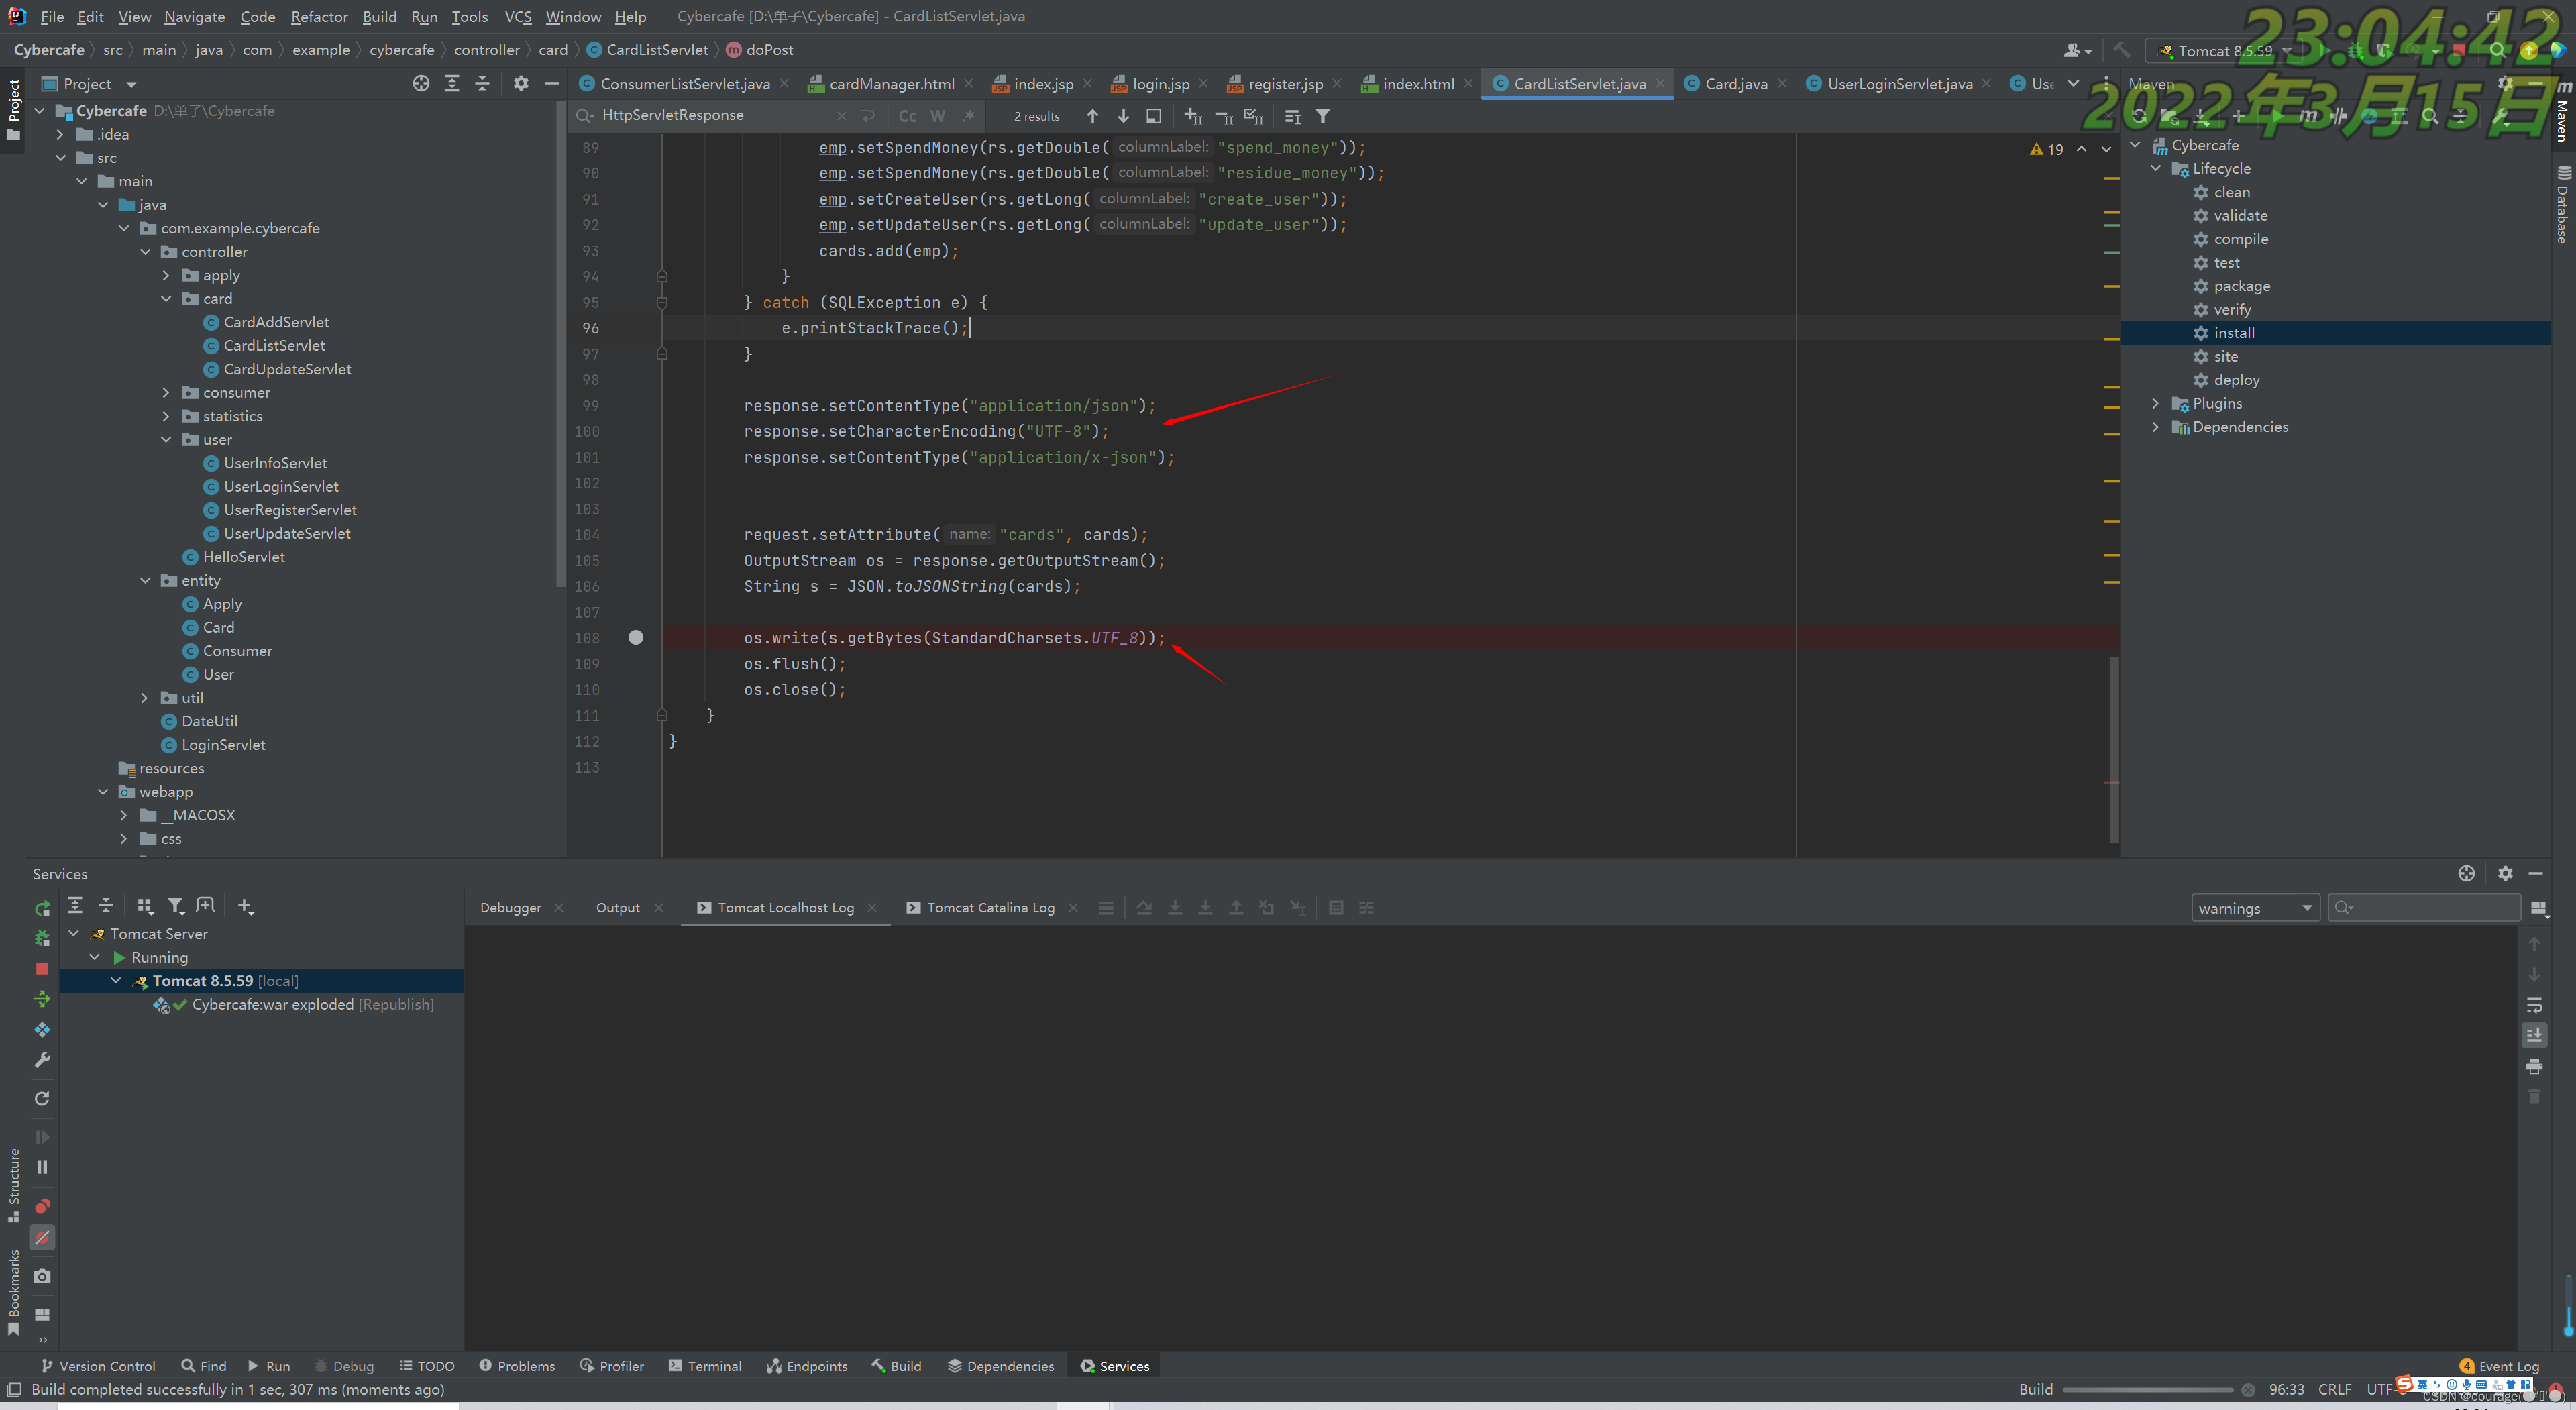Click CRLF line separator in status bar
Viewport: 2576px width, 1410px height.
2335,1390
